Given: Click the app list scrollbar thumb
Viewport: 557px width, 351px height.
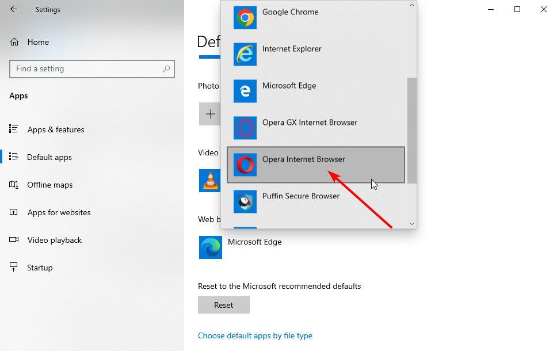Looking at the screenshot, I should click(x=412, y=131).
